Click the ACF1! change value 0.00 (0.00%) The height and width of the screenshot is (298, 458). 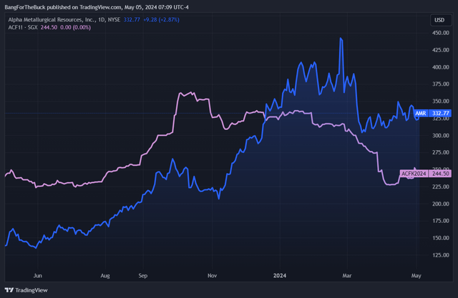(75, 27)
